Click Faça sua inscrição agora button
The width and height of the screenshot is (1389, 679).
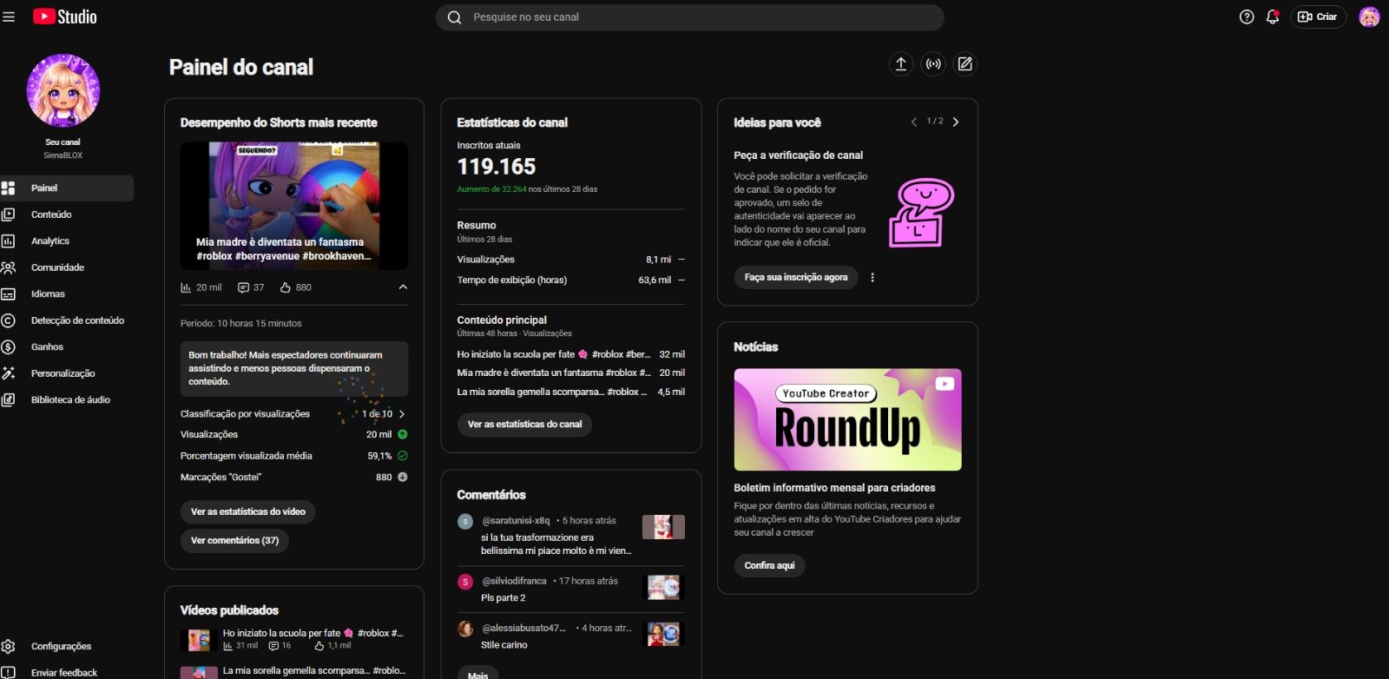796,277
